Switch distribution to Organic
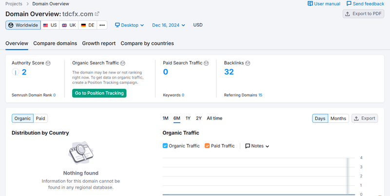 (x=22, y=118)
